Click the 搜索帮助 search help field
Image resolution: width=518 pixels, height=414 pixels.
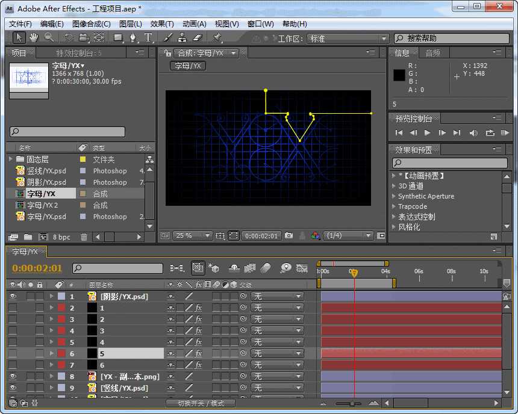click(x=451, y=39)
